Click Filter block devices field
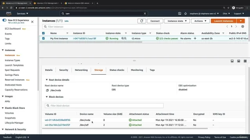The image size is (250, 140). (104, 105)
